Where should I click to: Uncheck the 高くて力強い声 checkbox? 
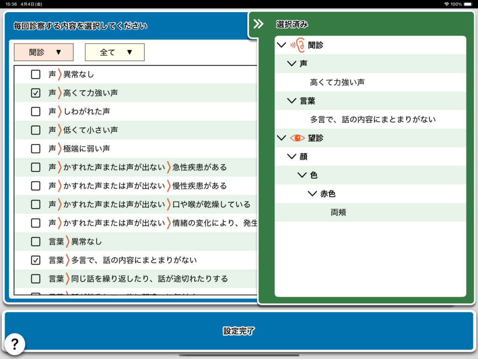click(35, 93)
